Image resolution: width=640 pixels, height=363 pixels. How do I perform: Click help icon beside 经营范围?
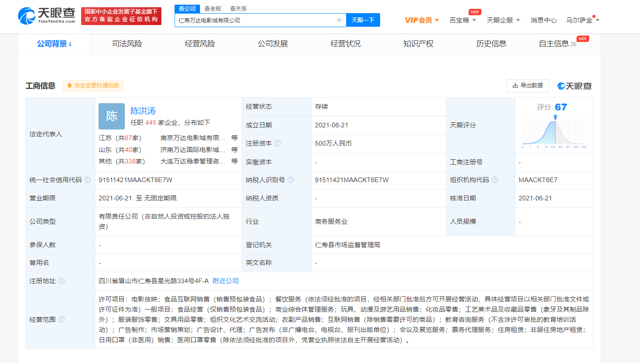click(x=62, y=320)
